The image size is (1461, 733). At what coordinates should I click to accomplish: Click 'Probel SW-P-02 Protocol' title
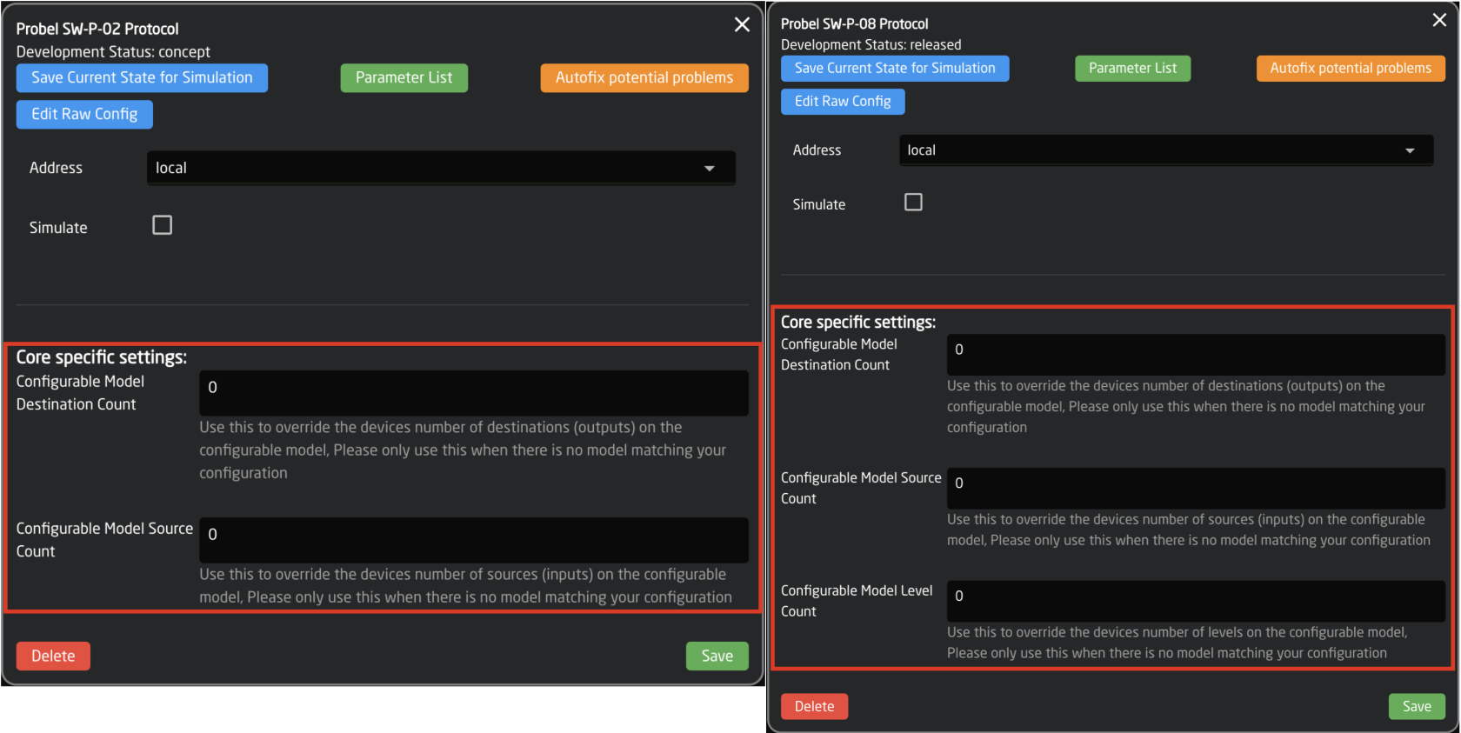point(97,29)
